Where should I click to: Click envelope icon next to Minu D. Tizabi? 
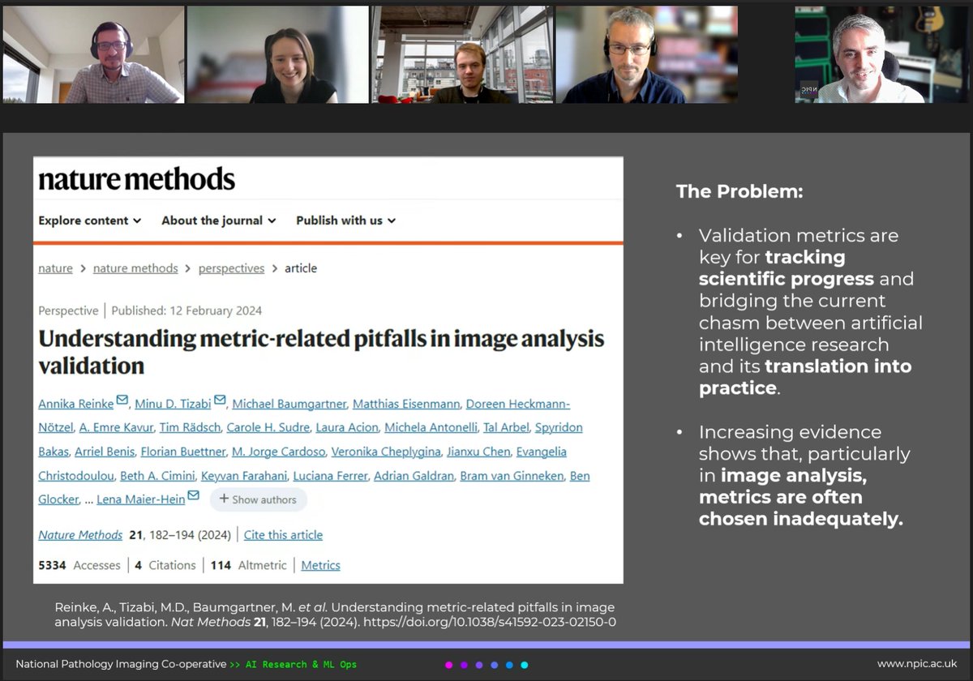pos(220,399)
